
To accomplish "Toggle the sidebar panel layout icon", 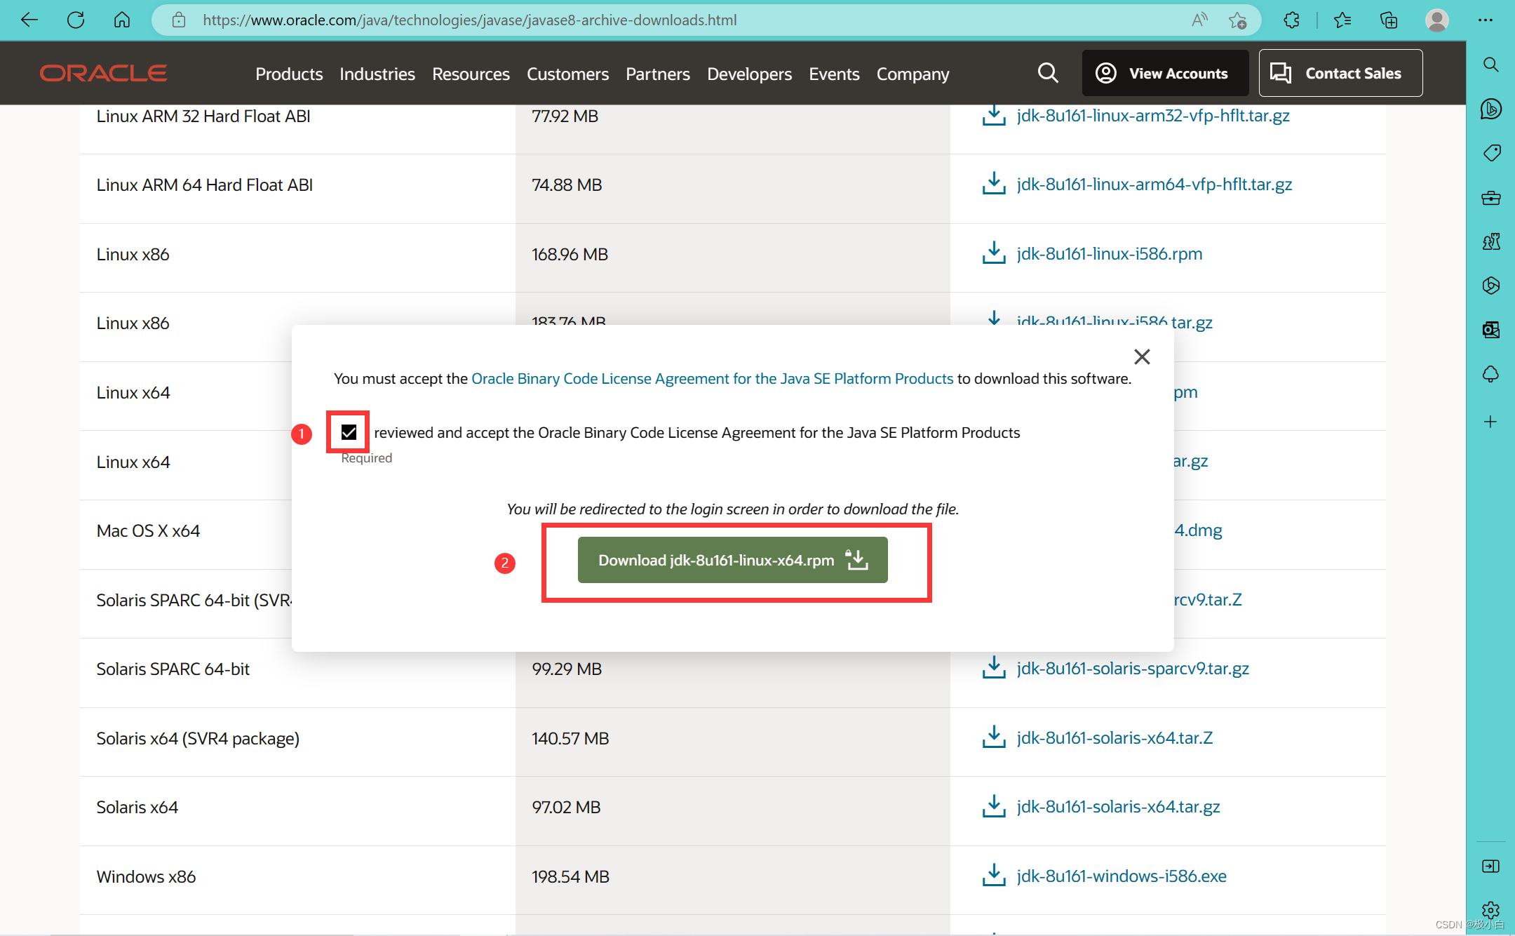I will [x=1491, y=867].
